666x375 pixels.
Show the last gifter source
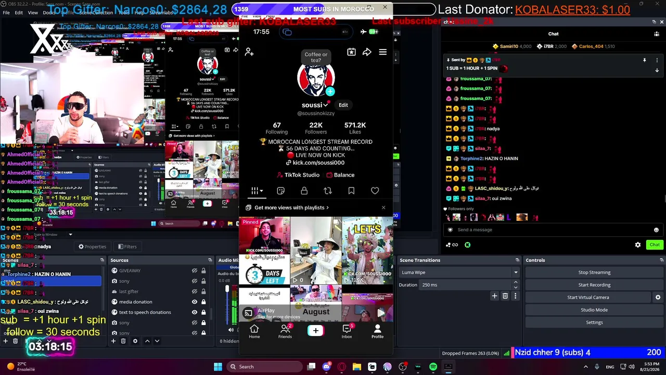(195, 292)
